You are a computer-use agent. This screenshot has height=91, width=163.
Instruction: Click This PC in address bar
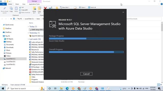(x=20, y=19)
